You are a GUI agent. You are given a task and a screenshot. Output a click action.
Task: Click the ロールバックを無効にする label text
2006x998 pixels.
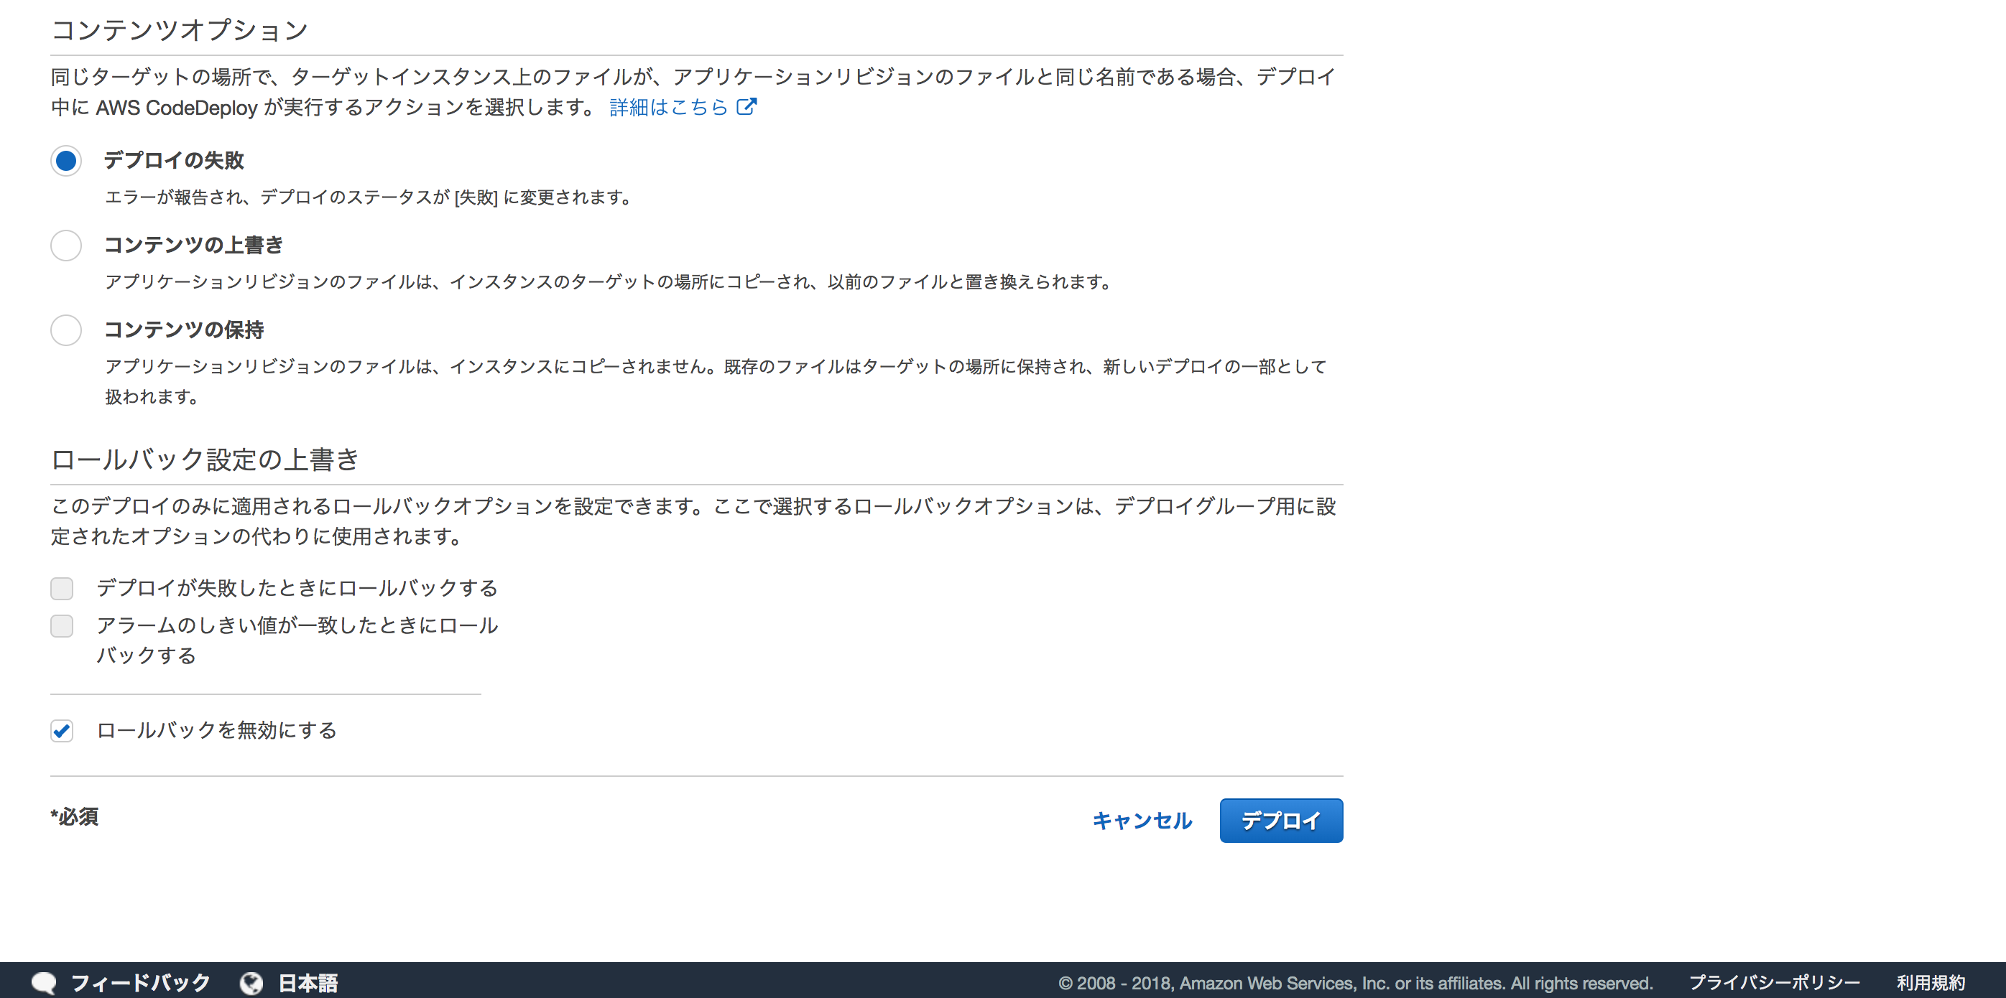(x=216, y=730)
